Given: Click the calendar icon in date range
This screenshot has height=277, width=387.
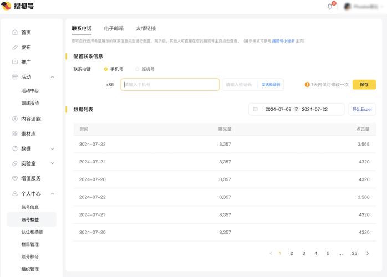Looking at the screenshot, I should [256, 109].
